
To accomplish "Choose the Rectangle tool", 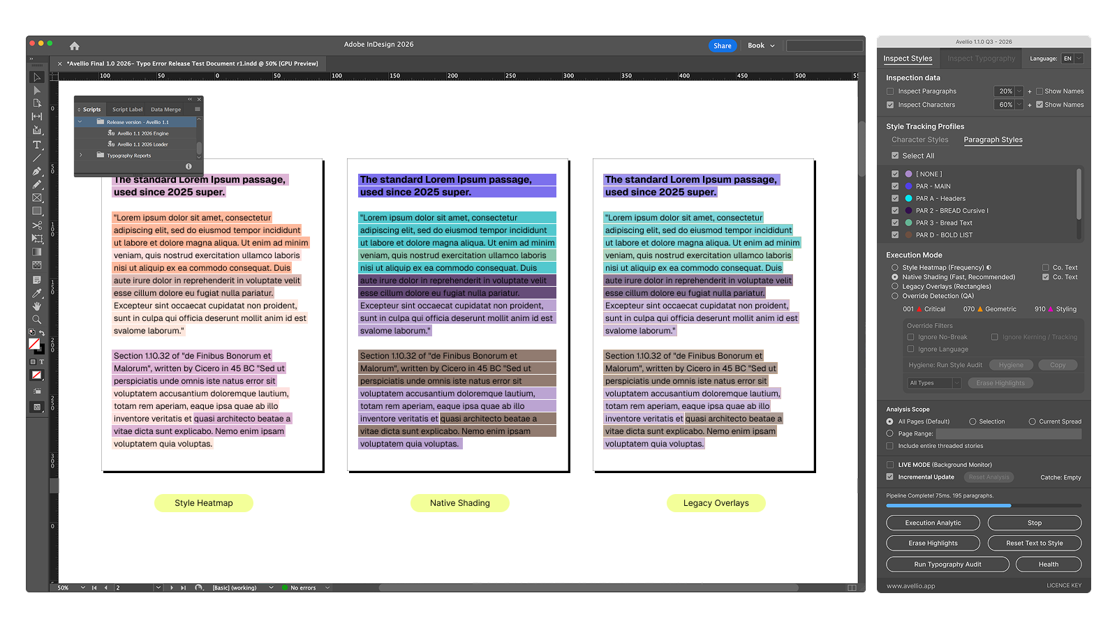I will click(x=37, y=211).
